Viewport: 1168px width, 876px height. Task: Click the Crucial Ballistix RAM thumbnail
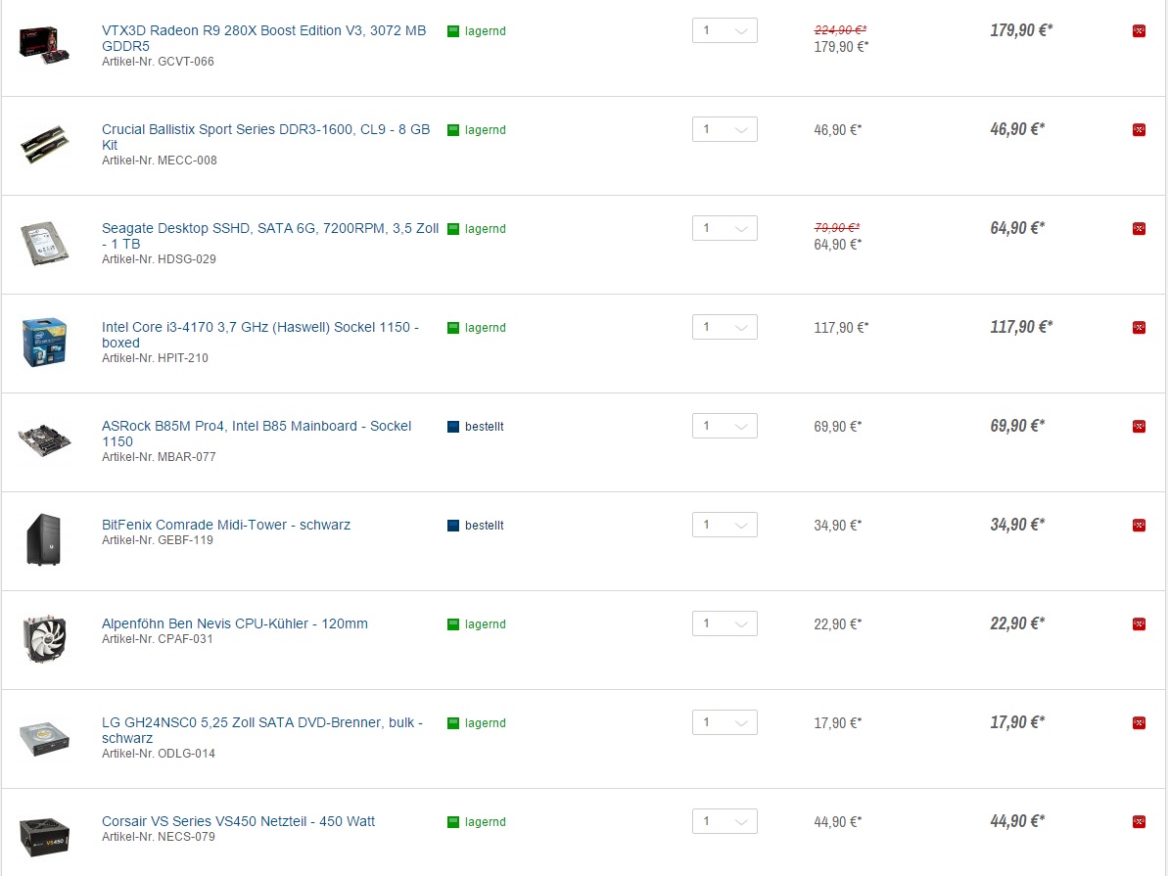[x=45, y=144]
